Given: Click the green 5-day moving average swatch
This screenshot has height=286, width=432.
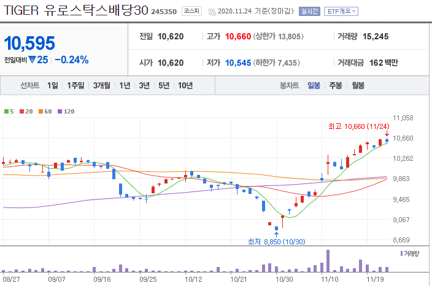Looking at the screenshot, I should (6, 111).
